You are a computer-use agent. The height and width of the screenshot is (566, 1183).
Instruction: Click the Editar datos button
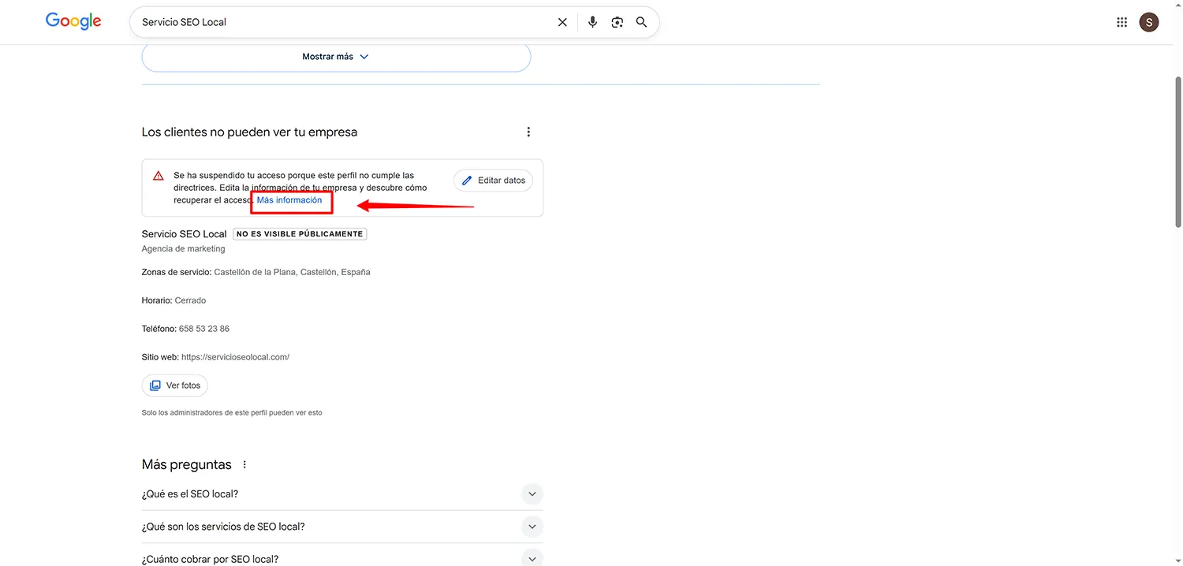coord(494,181)
